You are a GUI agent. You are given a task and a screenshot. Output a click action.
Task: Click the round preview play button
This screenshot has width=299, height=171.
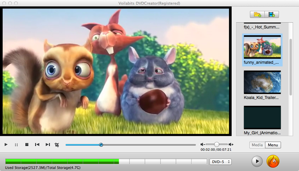(257, 161)
